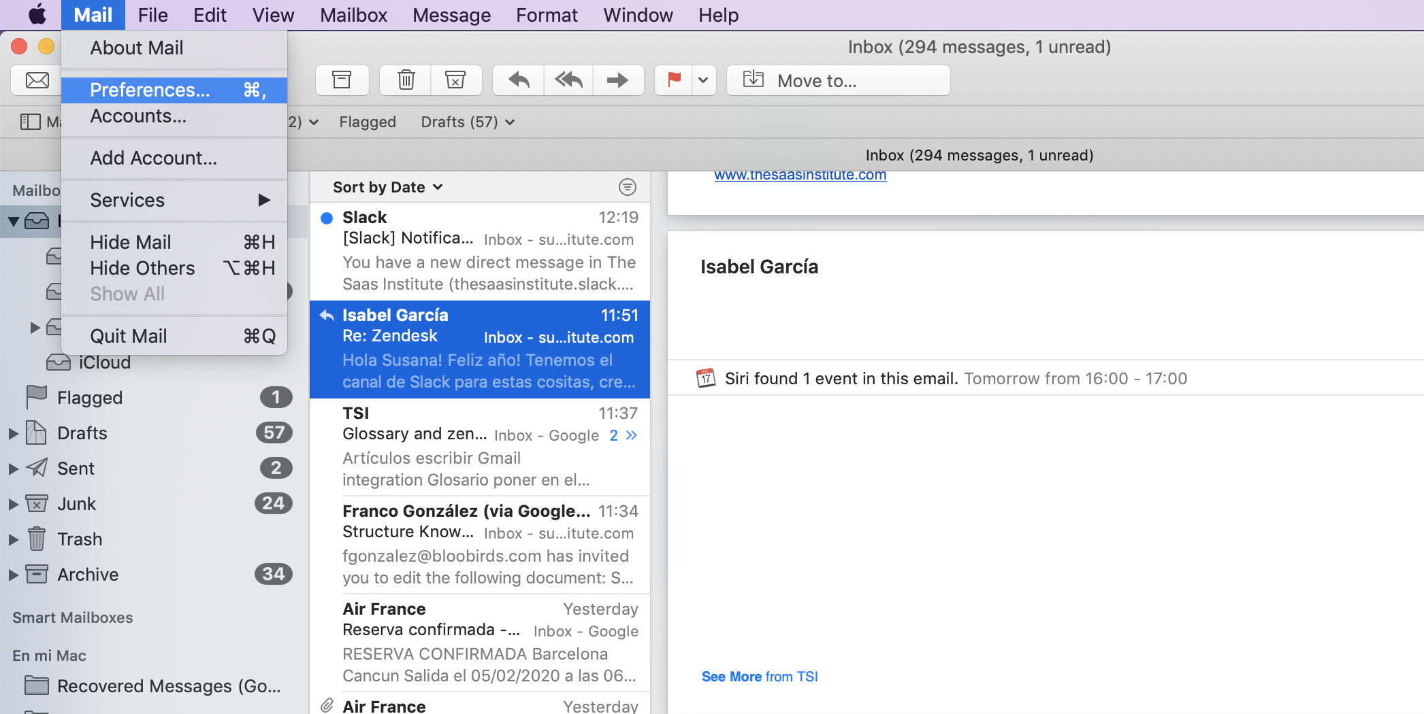Image resolution: width=1424 pixels, height=714 pixels.
Task: Select Hide Mail menu item
Action: click(174, 242)
